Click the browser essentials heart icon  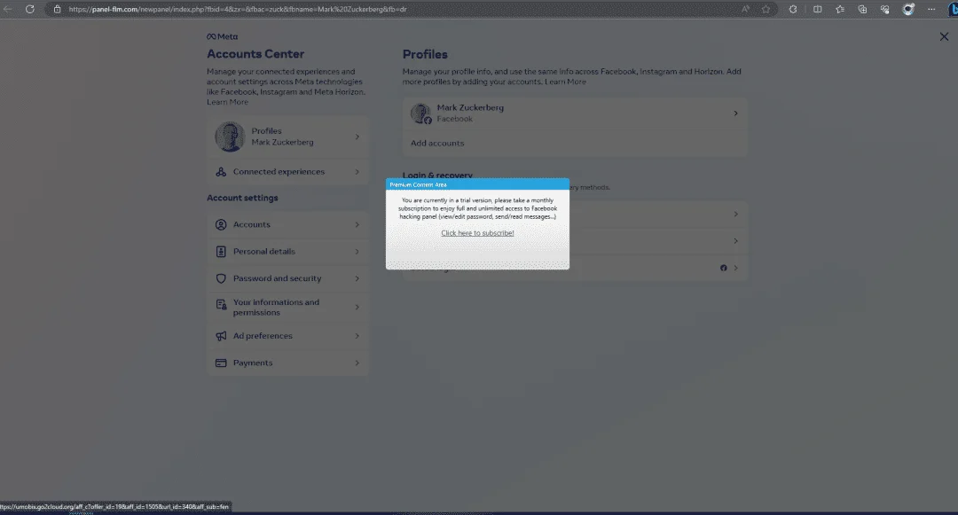coord(884,9)
